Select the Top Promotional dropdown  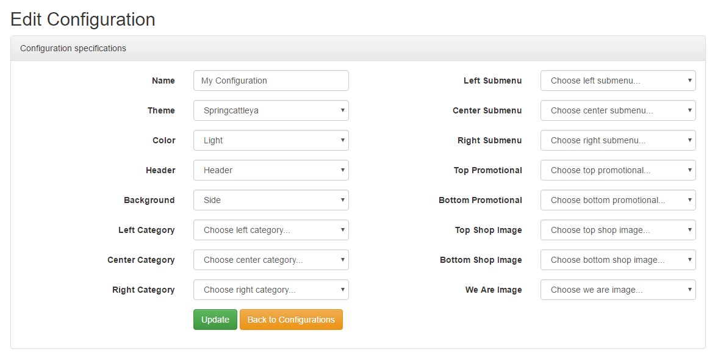pos(618,170)
